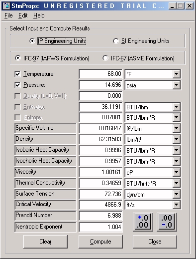The height and width of the screenshot is (259, 196).
Task: Open enthalpy unit dropdown BTU/lbm
Action: tap(176, 107)
